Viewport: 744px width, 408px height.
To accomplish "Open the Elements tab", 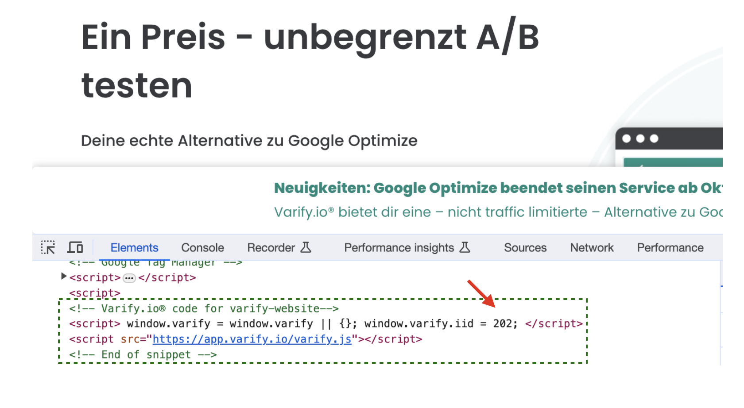I will 134,248.
